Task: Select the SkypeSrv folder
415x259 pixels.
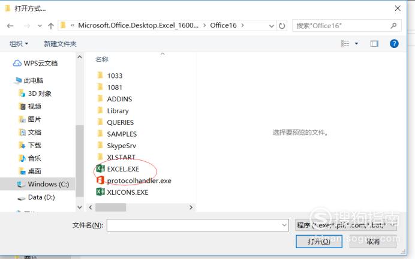Action: 116,146
